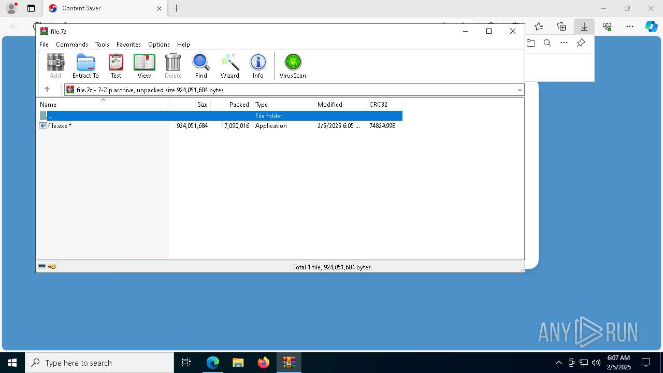
Task: Click search icon in downloads panel
Action: (547, 43)
